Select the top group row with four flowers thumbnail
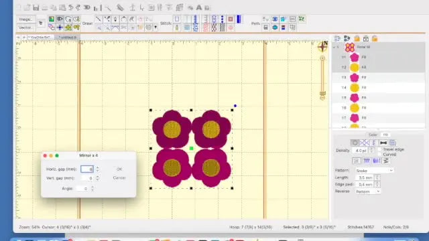Screen dimensions: 429x241 pos(379,47)
